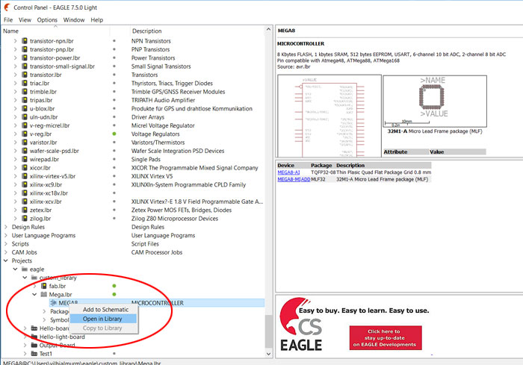Image resolution: width=523 pixels, height=365 pixels.
Task: Click the triac.lbr library icon
Action: pyautogui.click(x=25, y=83)
